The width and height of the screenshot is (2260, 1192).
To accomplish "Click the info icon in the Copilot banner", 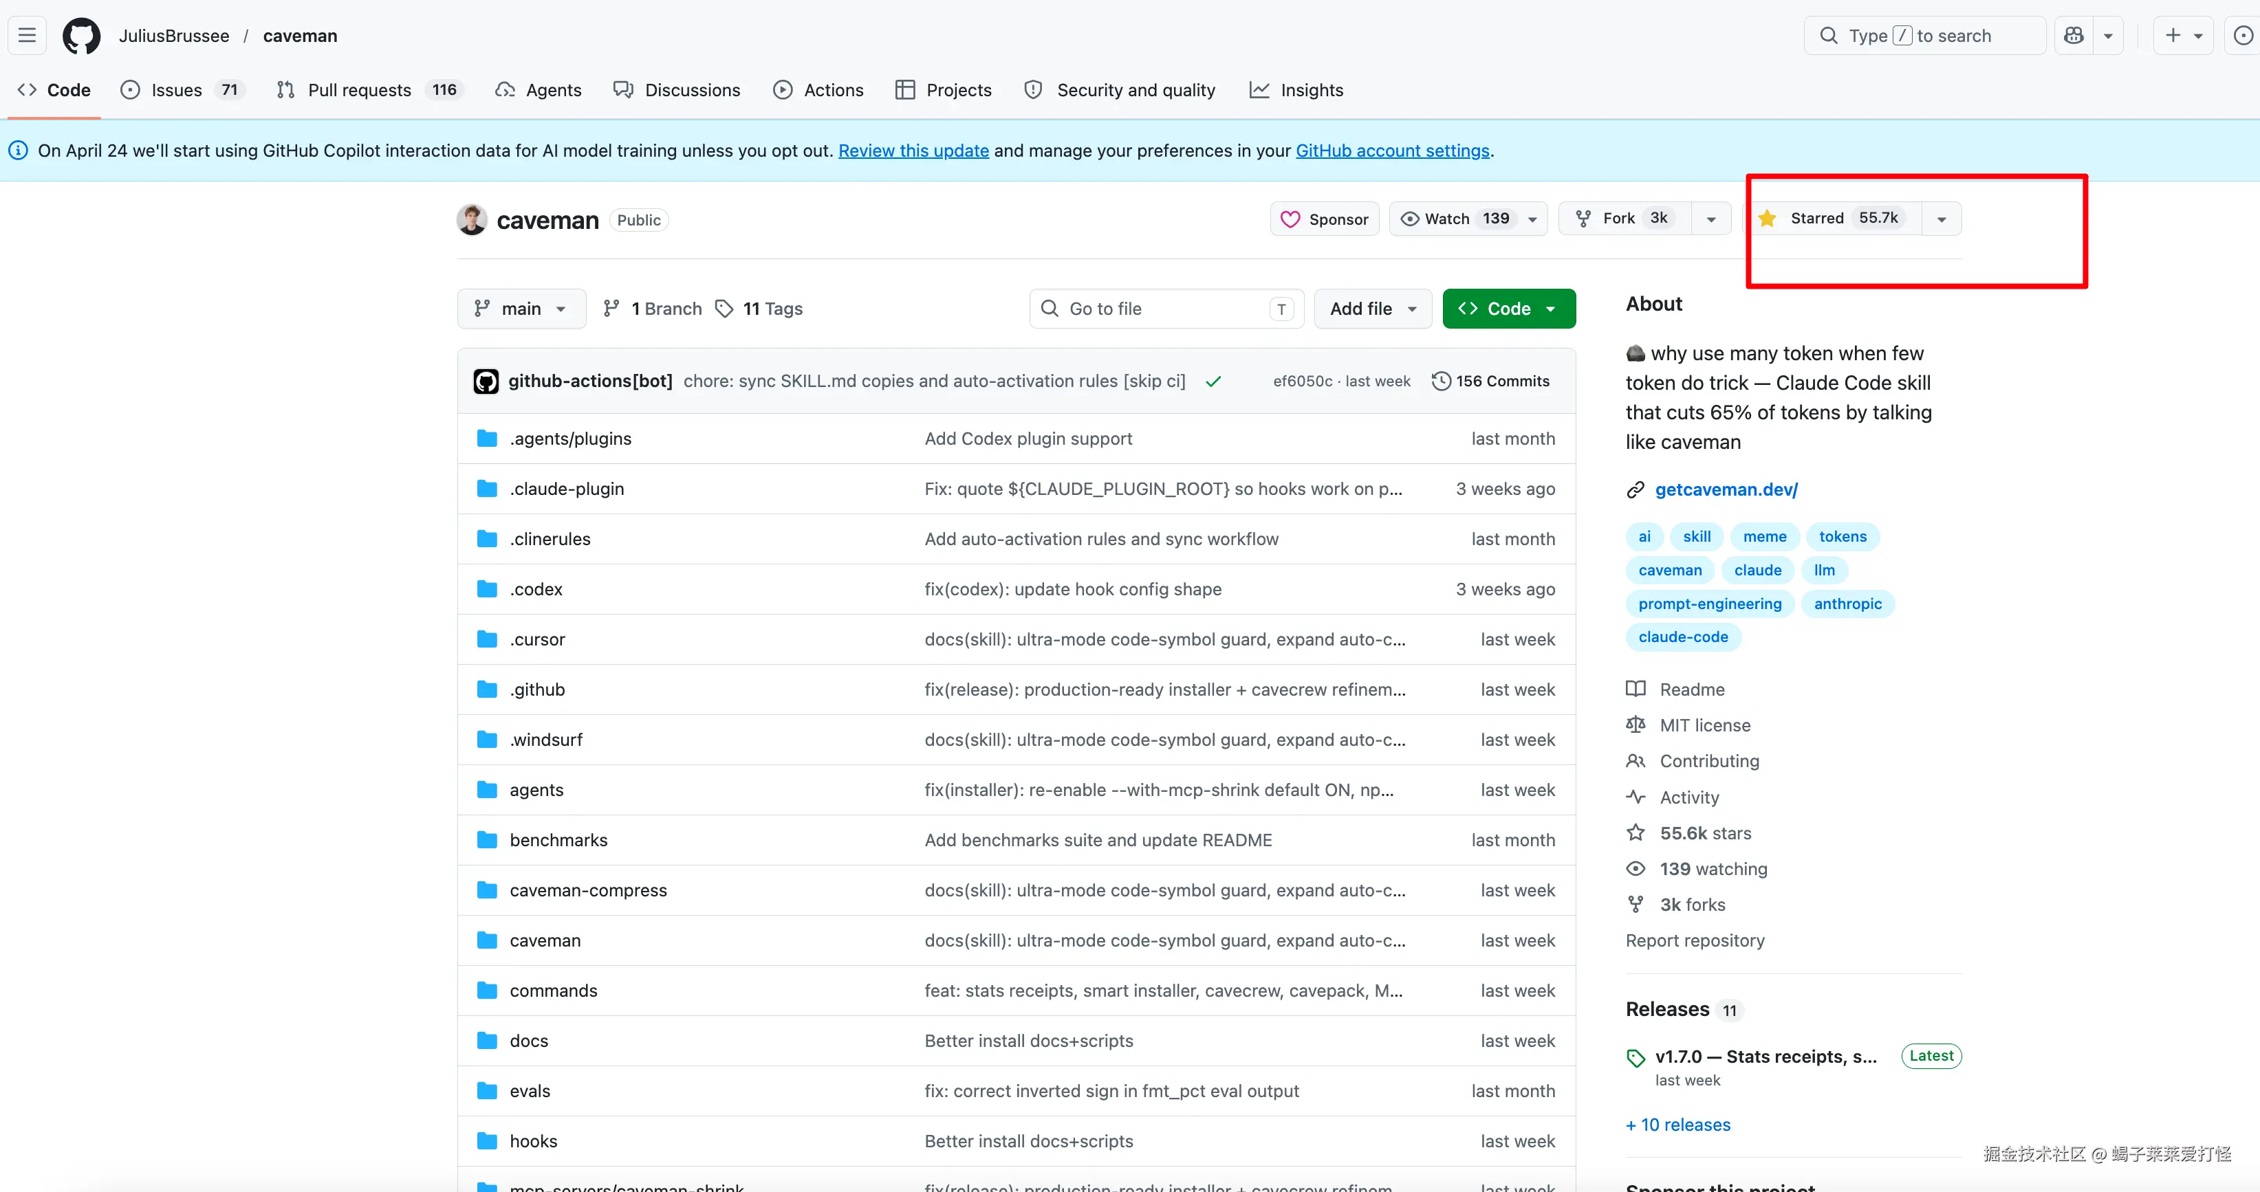I will point(19,151).
